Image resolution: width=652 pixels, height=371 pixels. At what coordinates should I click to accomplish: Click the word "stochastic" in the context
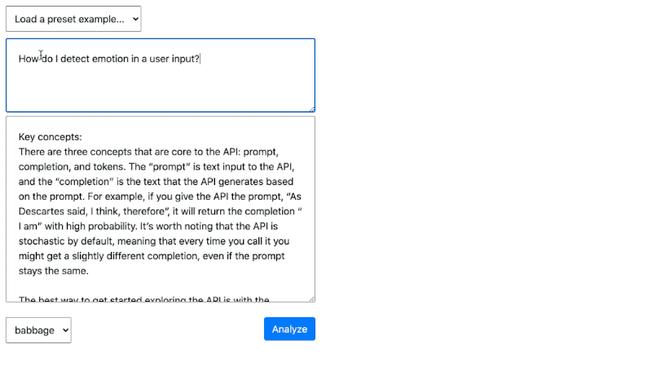(46, 241)
